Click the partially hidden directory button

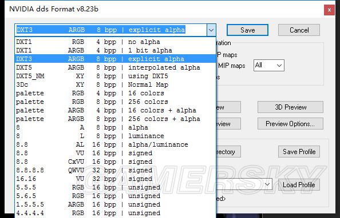[x=228, y=152]
